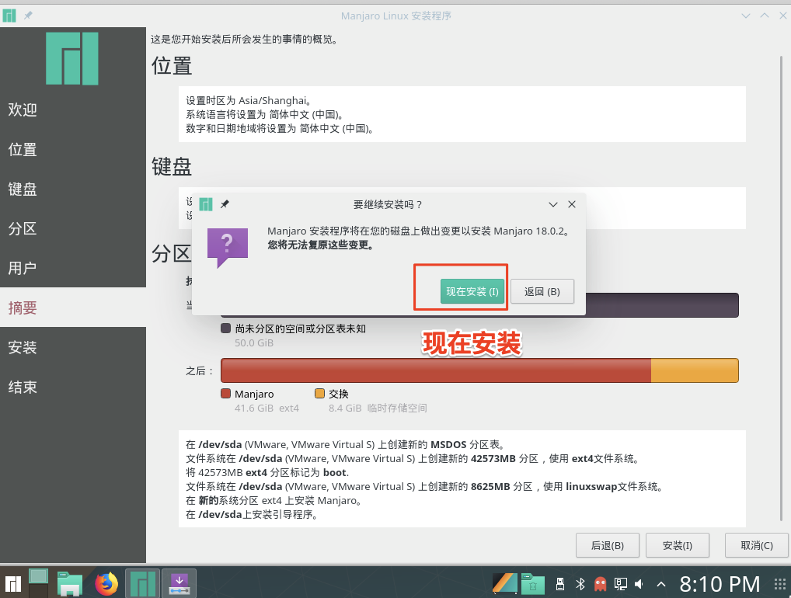Click the orange swap partition bar segment

pos(695,370)
